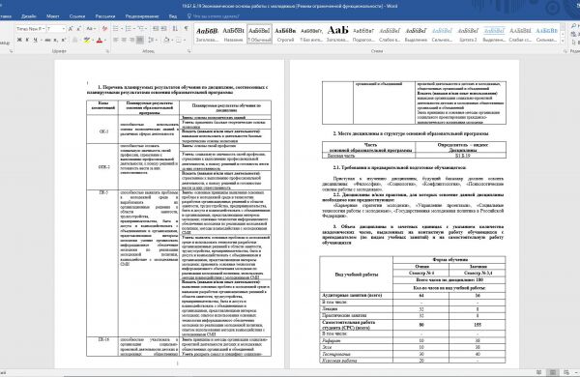Open the font color dropdown arrow
Screen dimensions: 580x377
click(x=105, y=40)
